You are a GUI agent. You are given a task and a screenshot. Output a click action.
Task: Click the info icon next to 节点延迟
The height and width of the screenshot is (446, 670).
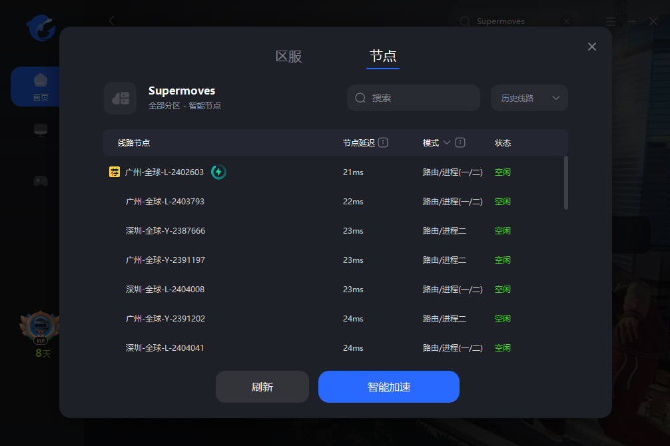[383, 142]
